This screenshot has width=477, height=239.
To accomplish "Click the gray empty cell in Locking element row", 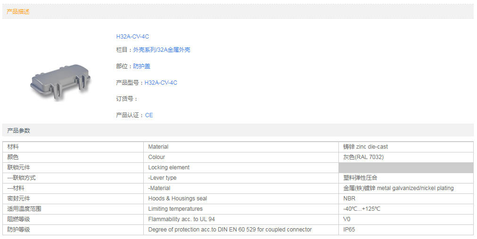I will (x=405, y=167).
